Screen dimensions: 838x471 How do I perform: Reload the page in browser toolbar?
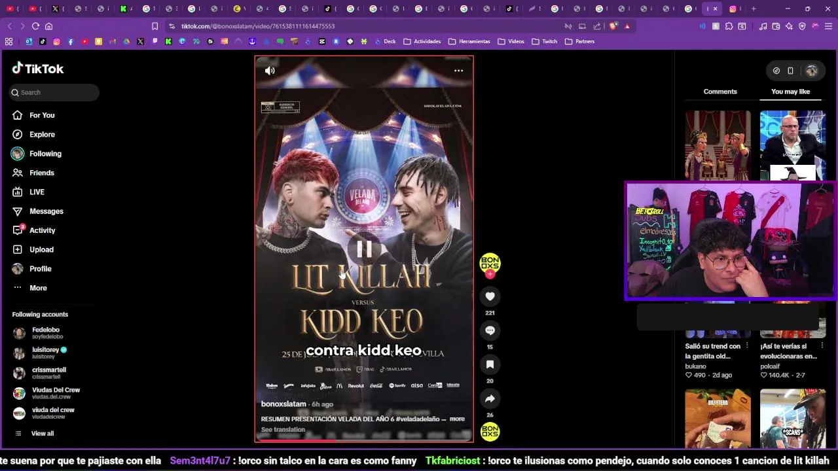[35, 26]
